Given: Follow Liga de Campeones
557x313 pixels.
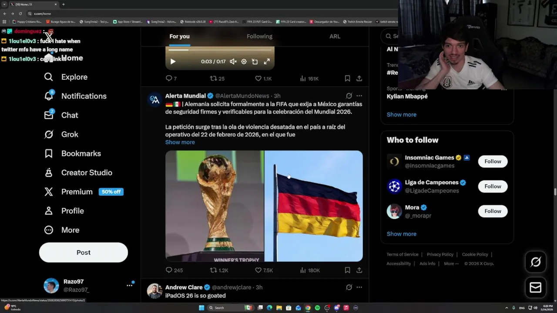Looking at the screenshot, I should (x=493, y=186).
